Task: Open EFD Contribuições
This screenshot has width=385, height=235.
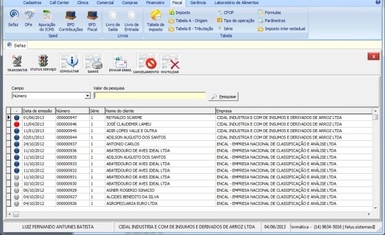Action: click(x=71, y=21)
